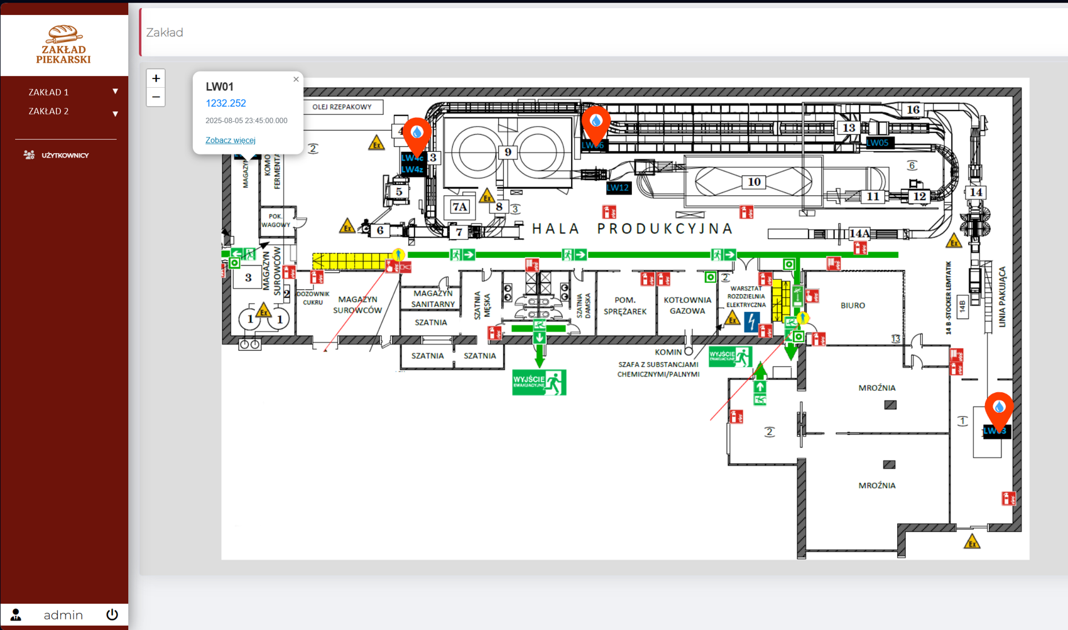The width and height of the screenshot is (1068, 630).
Task: Open the ZAKŁAD 2 menu item
Action: tap(48, 111)
